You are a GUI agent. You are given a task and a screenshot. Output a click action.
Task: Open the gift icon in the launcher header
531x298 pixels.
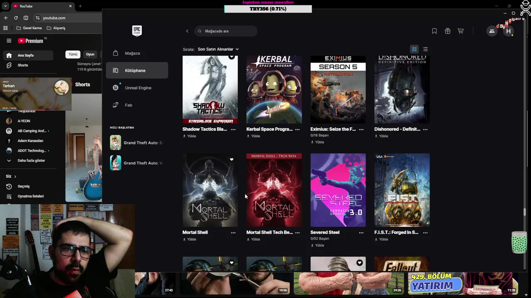(448, 31)
